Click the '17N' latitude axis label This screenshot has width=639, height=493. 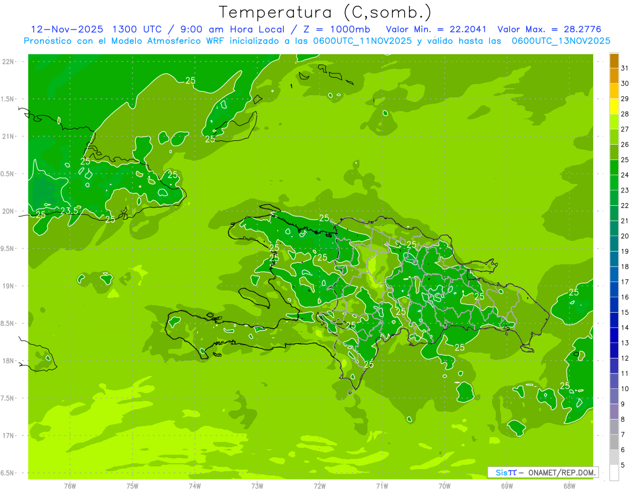point(8,436)
